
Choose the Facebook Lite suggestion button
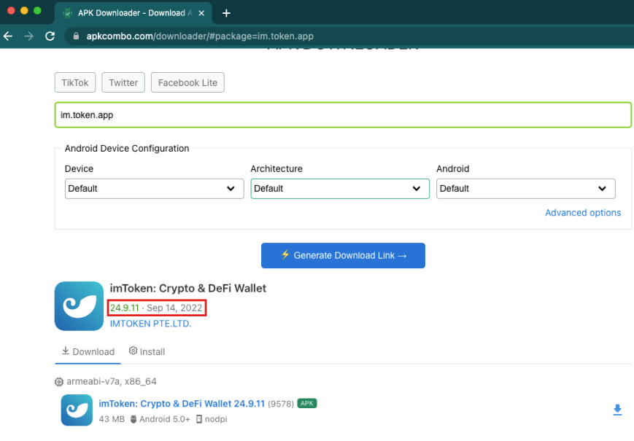pos(188,82)
